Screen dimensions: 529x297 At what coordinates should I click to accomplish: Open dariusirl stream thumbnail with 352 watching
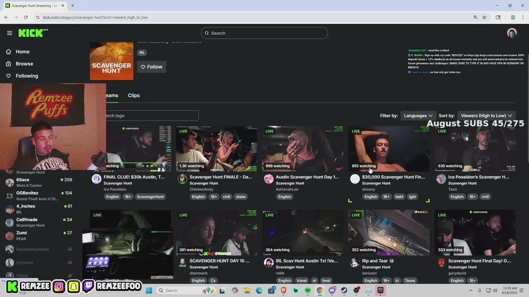pyautogui.click(x=389, y=233)
